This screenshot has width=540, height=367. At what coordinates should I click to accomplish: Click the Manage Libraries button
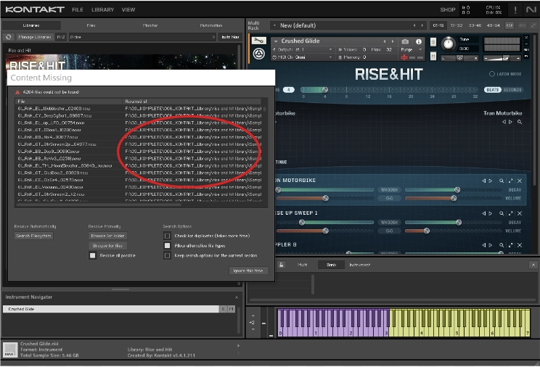pyautogui.click(x=35, y=37)
